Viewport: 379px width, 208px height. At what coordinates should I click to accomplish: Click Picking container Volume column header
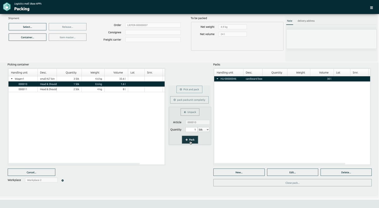coord(116,73)
